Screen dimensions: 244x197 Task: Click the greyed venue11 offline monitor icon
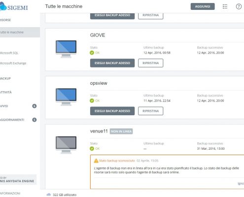click(66, 145)
